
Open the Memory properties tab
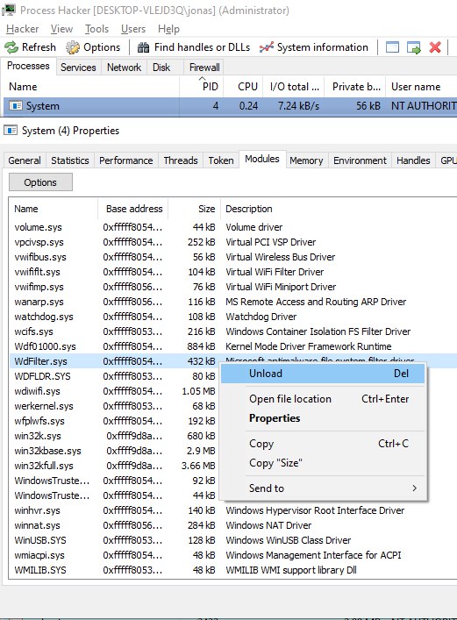coord(306,160)
